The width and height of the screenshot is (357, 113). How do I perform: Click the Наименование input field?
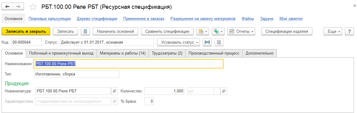click(129, 64)
